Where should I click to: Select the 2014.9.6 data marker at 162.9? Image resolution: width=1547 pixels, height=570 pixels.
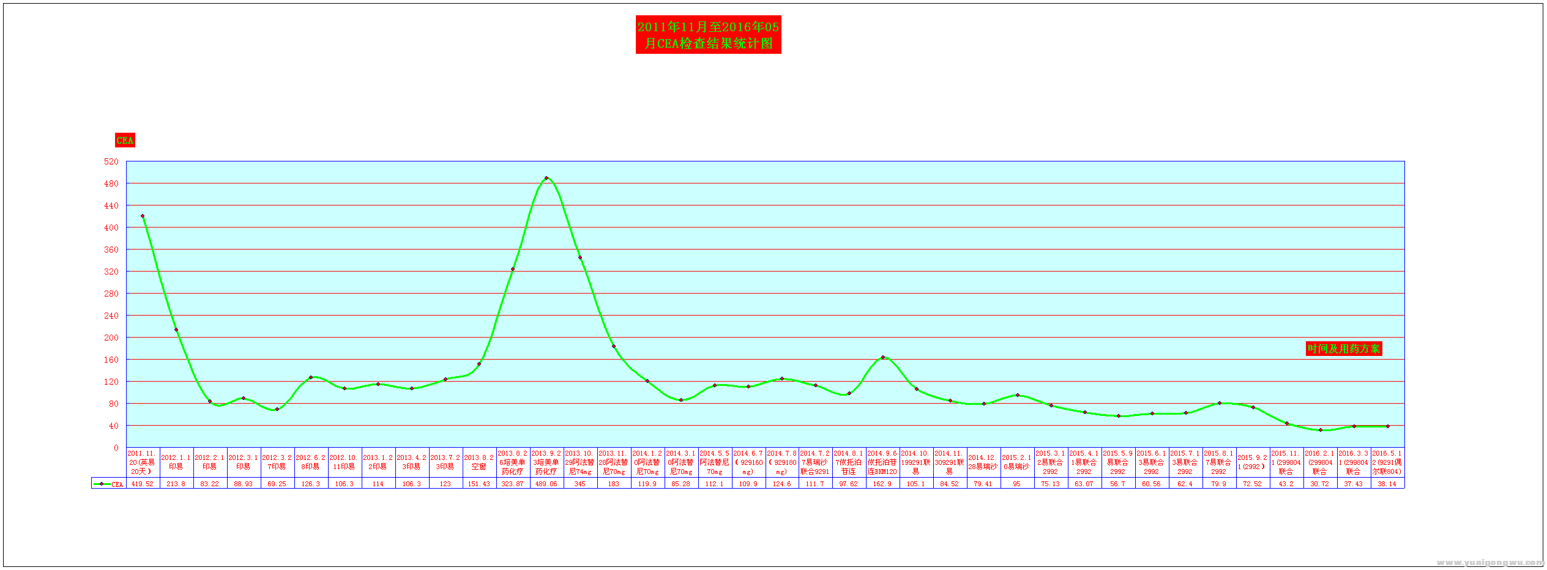pos(882,357)
